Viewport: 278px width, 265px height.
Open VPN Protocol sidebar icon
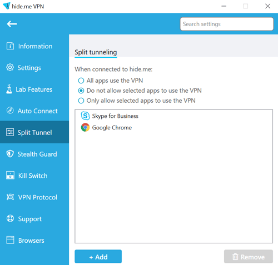click(x=10, y=197)
